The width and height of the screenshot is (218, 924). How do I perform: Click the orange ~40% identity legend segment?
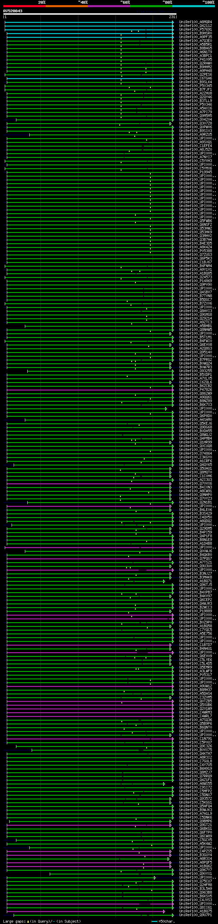[66, 6]
